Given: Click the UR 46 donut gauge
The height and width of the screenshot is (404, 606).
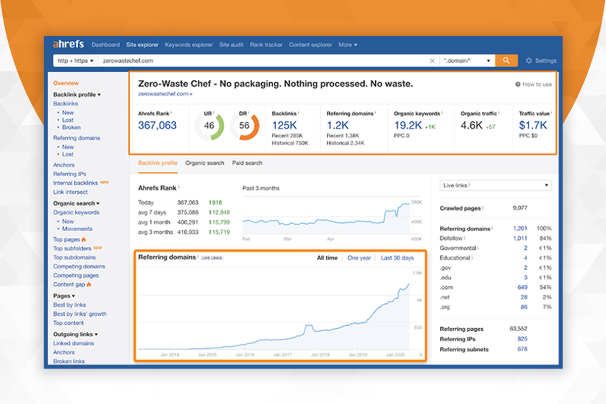Looking at the screenshot, I should (x=209, y=126).
